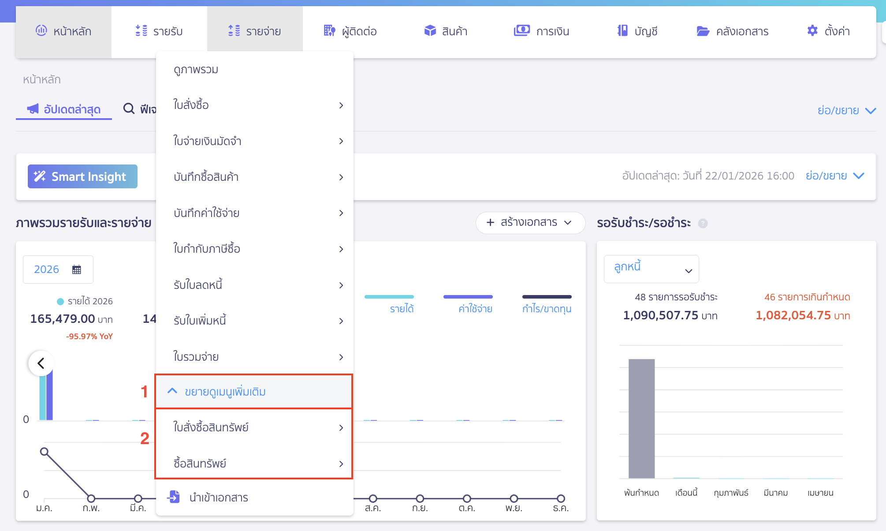
Task: Toggle the ค่าใช้จ่าย chart legend
Action: (475, 308)
